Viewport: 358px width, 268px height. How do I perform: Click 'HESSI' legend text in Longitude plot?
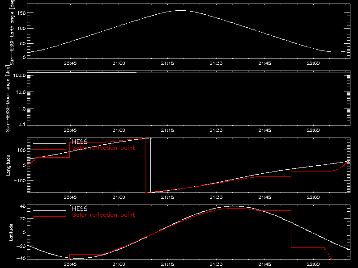tap(80, 142)
